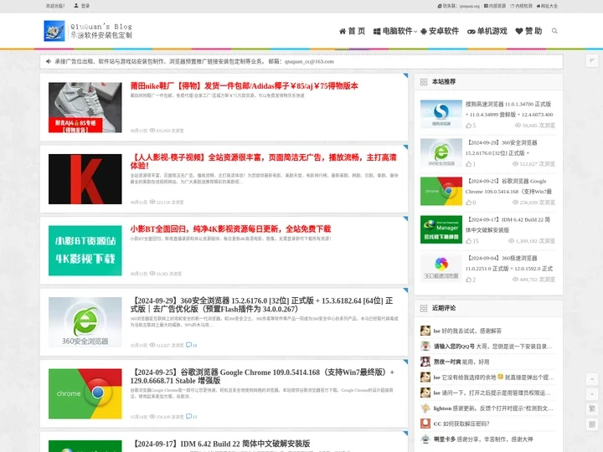This screenshot has width=603, height=452.
Task: Open sidebar link 搜狗高速浏览器 11.0.1.34700
Action: (509, 109)
